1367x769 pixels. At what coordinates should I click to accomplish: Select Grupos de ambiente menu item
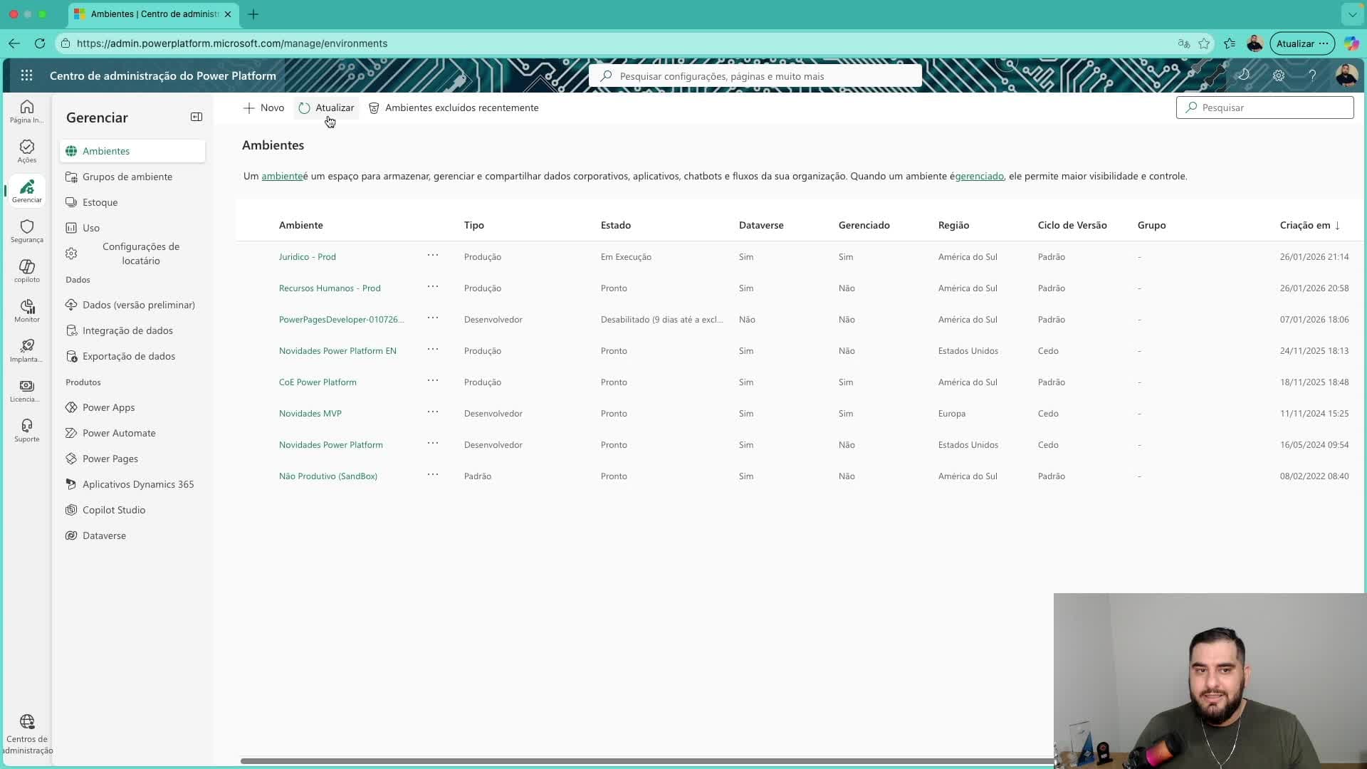pos(127,177)
